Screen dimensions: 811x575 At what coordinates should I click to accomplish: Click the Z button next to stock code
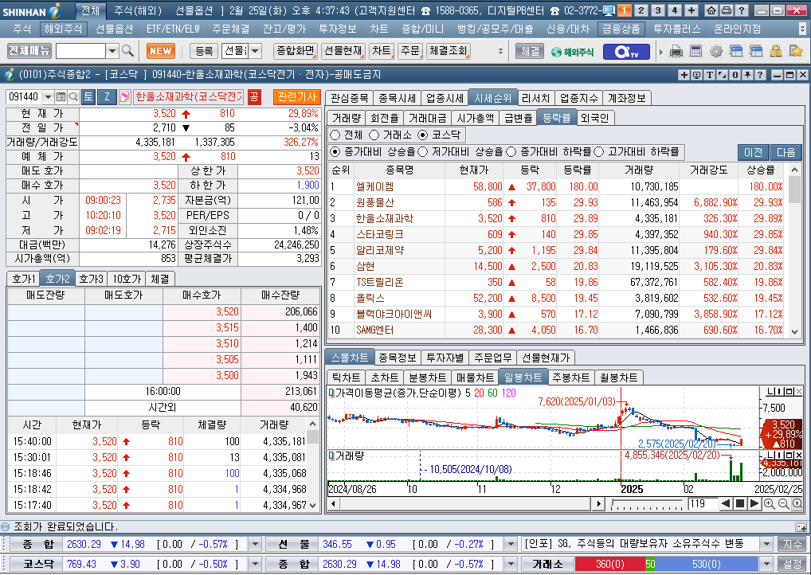point(107,96)
